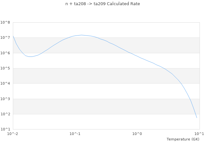The width and height of the screenshot is (206, 155).
Task: Click the 'Temperature (GK)' axis label
Action: 183,139
